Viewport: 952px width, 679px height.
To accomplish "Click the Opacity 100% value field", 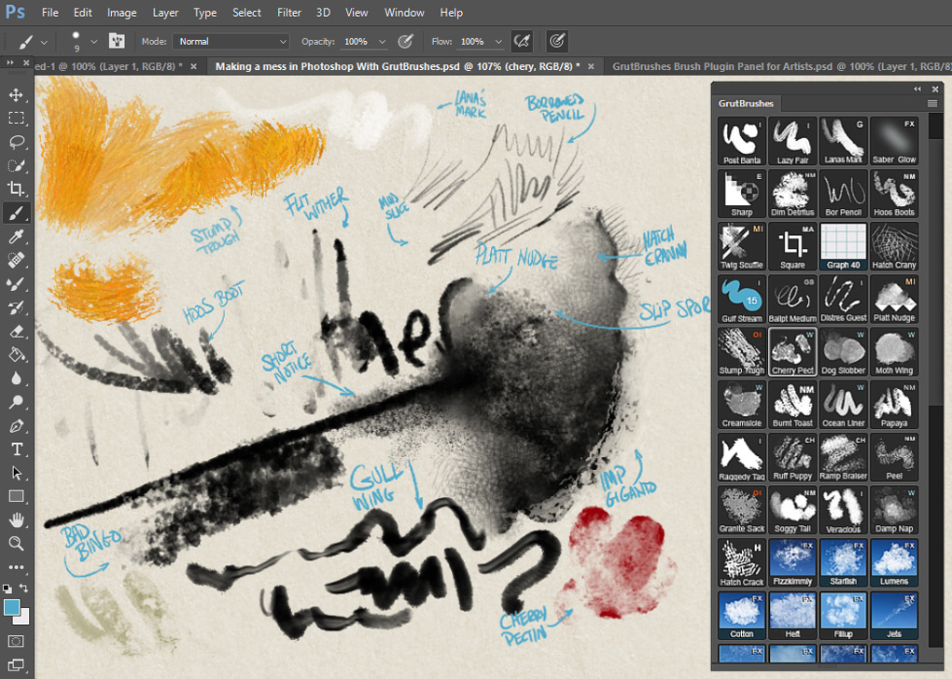I will point(357,41).
